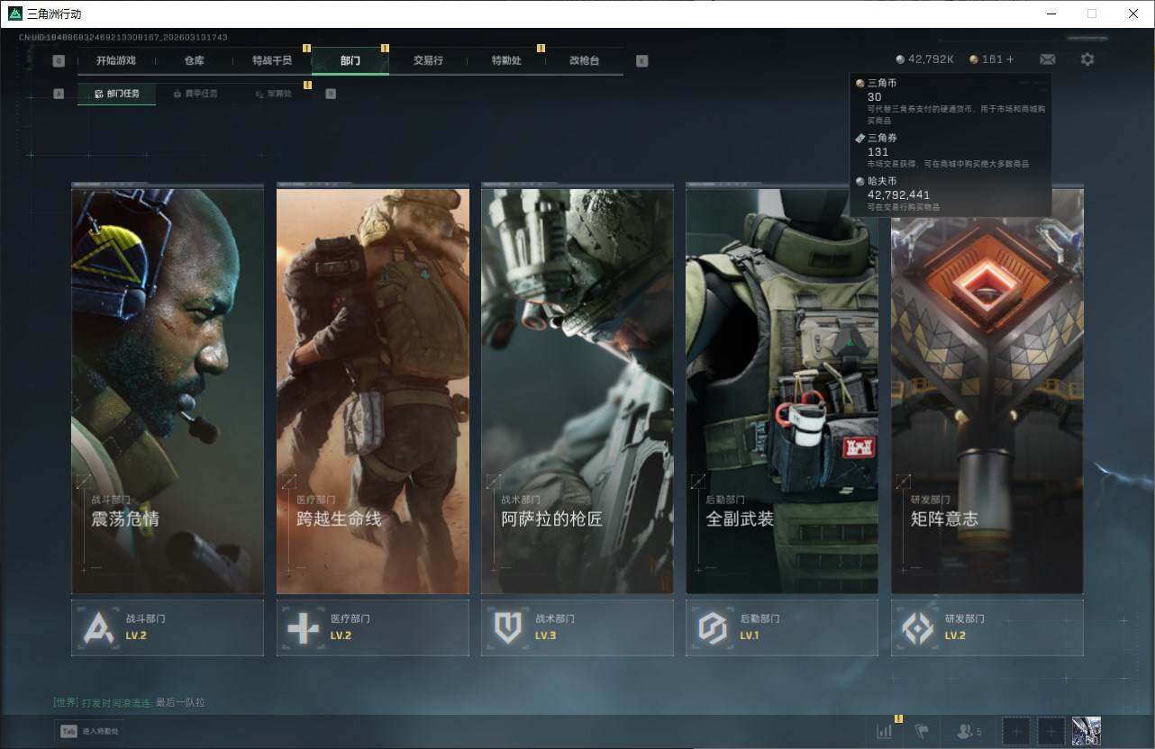This screenshot has height=749, width=1155.
Task: Open the 开始游戏 tab
Action: point(116,60)
